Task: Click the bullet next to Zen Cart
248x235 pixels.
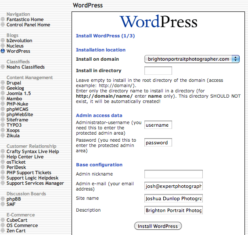Action: pos(3,231)
